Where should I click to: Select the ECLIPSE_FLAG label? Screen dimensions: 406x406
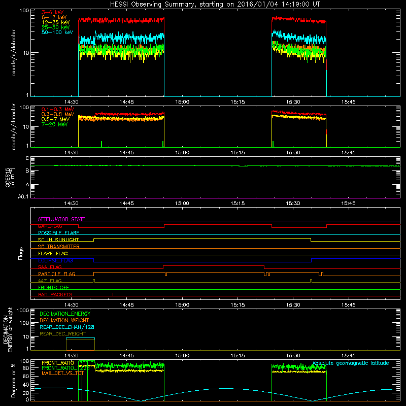pos(55,260)
